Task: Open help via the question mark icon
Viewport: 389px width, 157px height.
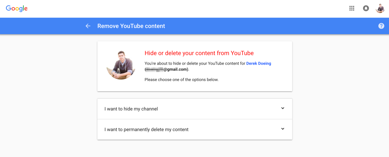Action: (381, 26)
